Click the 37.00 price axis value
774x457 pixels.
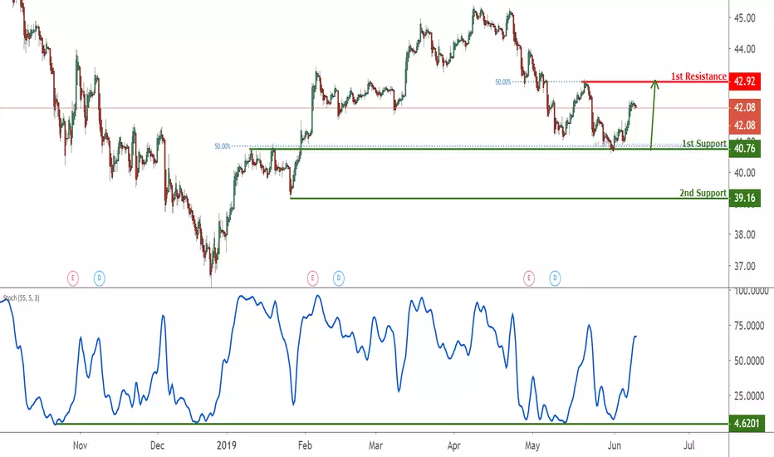744,266
